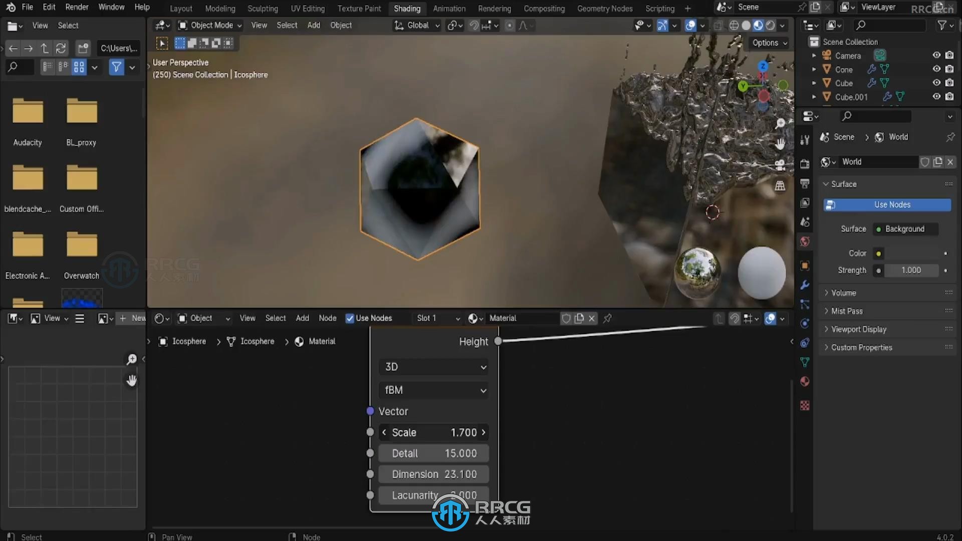Open the Tool properties tab
The image size is (962, 541).
click(805, 140)
